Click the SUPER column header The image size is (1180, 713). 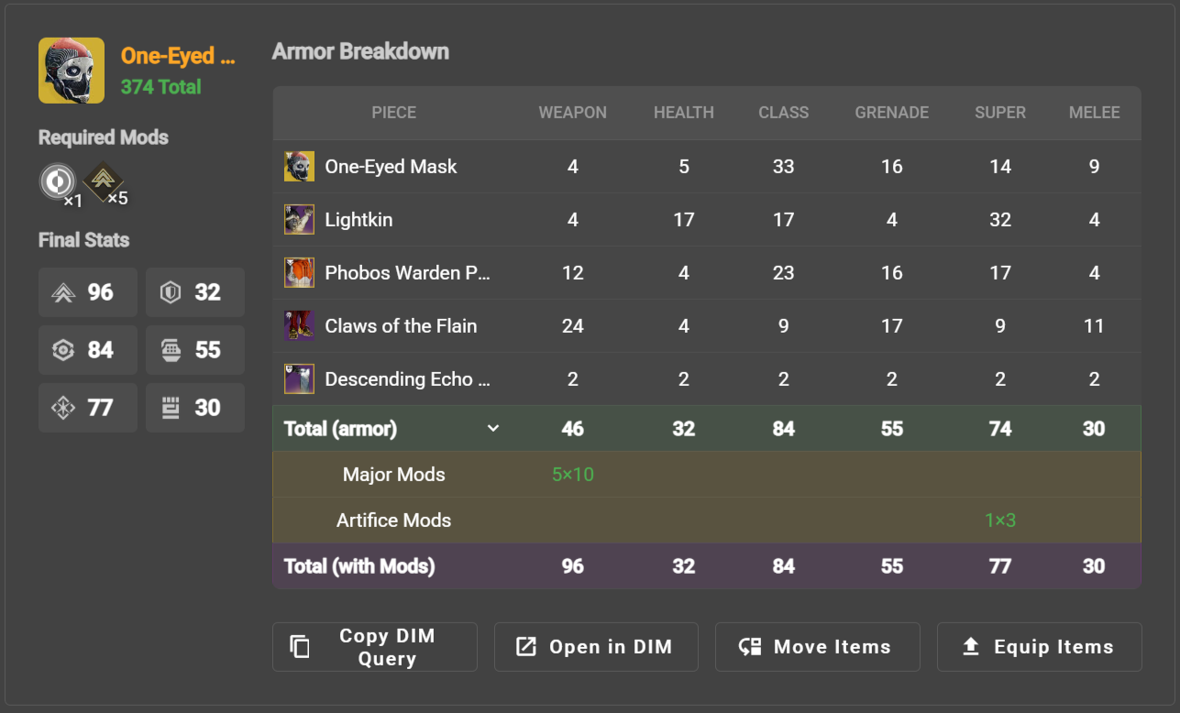(x=999, y=113)
